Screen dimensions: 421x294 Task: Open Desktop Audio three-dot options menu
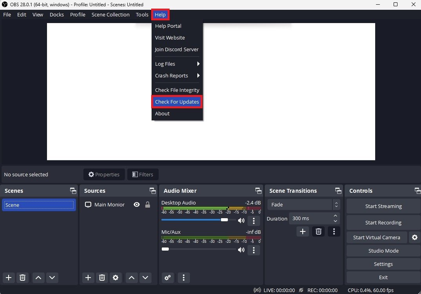click(254, 221)
